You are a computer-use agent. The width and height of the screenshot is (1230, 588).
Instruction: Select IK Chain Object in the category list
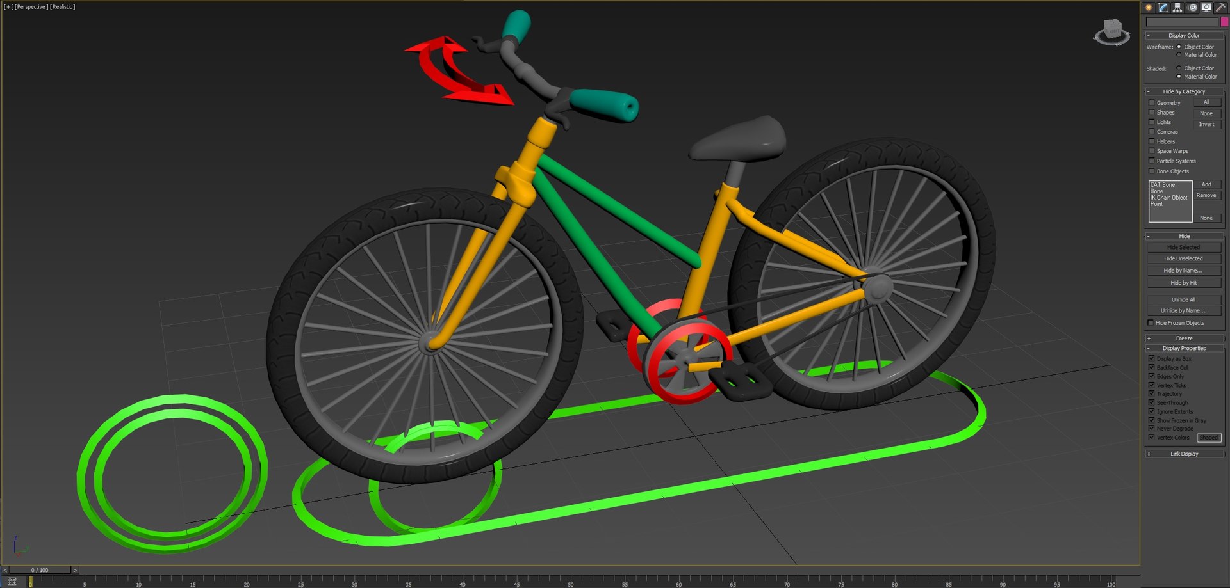(1168, 198)
